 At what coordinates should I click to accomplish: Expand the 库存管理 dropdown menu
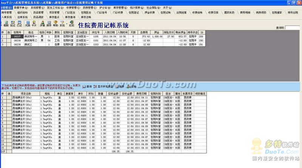[x=121, y=8]
